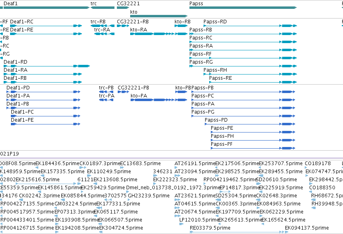Click transcript trc-RB label
Image resolution: width=343 pixels, height=234 pixels.
[x=98, y=22]
